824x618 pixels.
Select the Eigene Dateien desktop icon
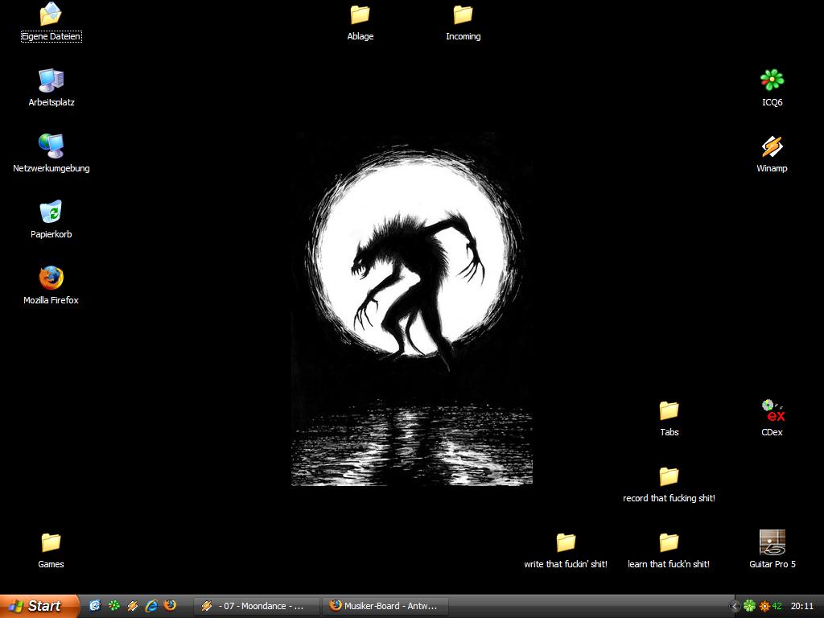pyautogui.click(x=51, y=22)
